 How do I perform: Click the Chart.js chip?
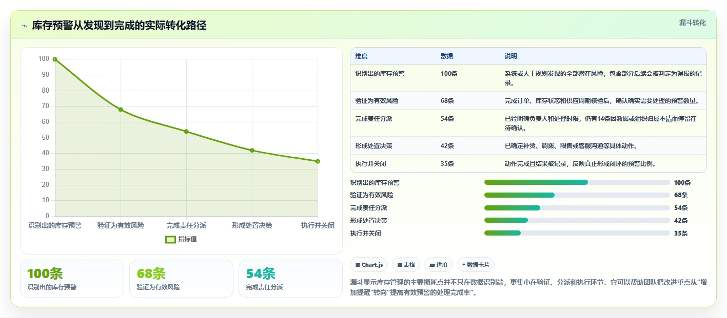pyautogui.click(x=369, y=265)
